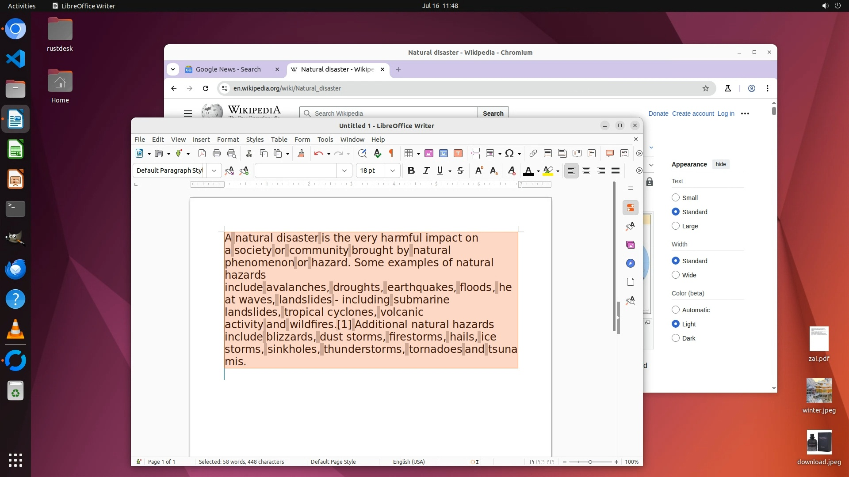This screenshot has width=849, height=477.
Task: Expand the paragraph style dropdown list
Action: tap(214, 170)
